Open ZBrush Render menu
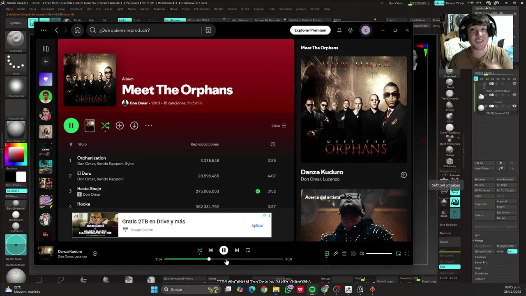Screen dimensions: 526x296 click(x=219, y=9)
